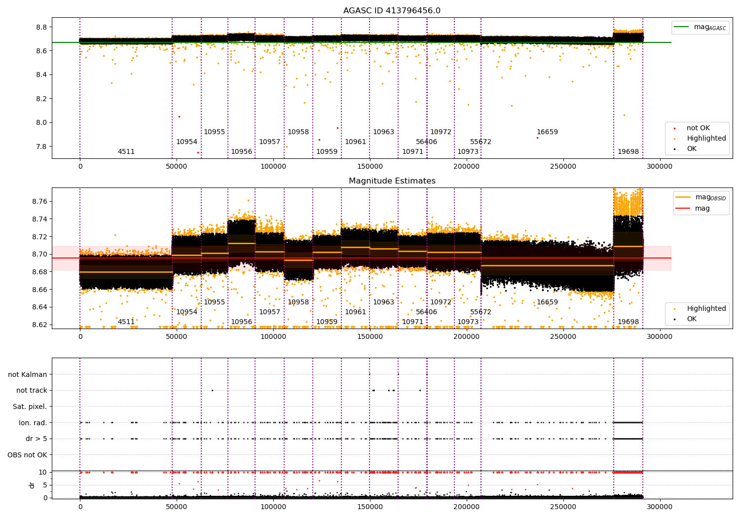Image resolution: width=740 pixels, height=518 pixels.
Task: Click the 8.62 y-axis tick label
Action: point(39,325)
